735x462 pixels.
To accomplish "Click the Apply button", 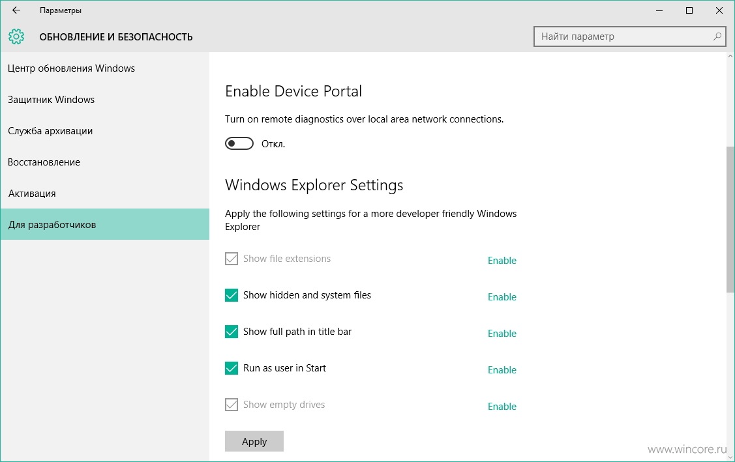I will (254, 441).
